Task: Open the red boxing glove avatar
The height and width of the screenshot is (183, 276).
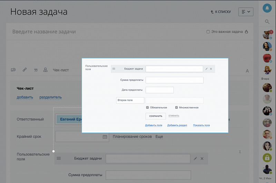Action: pos(267,58)
